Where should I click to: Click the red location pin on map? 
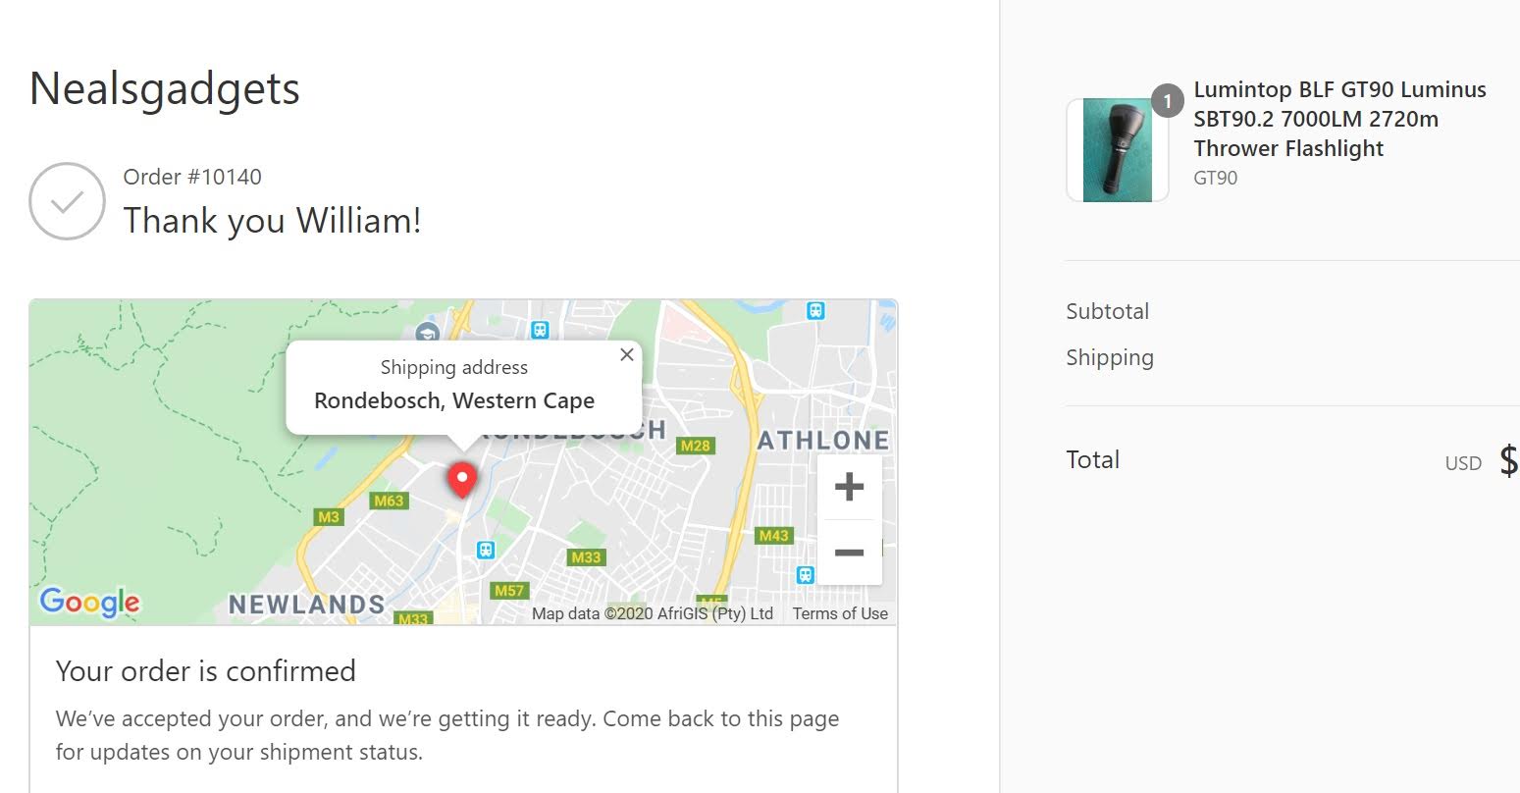(462, 480)
